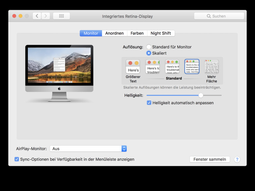The image size is (255, 191).
Task: Click the forward navigation arrow
Action: [x=46, y=16]
